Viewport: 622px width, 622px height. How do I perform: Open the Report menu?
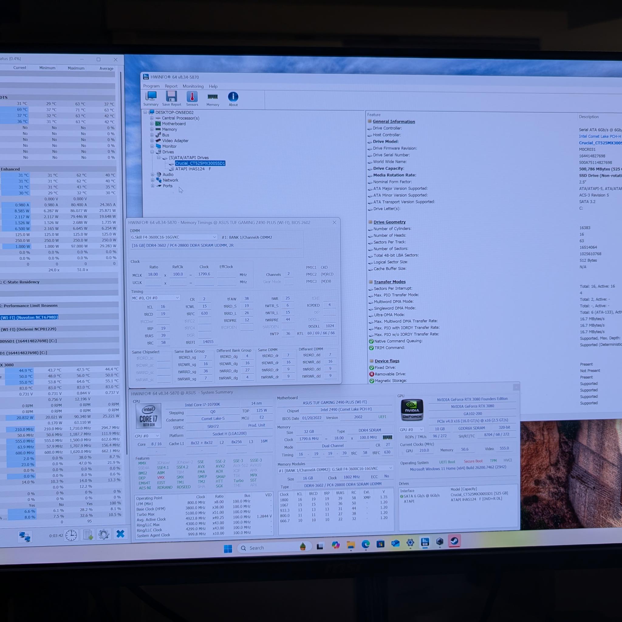(171, 86)
